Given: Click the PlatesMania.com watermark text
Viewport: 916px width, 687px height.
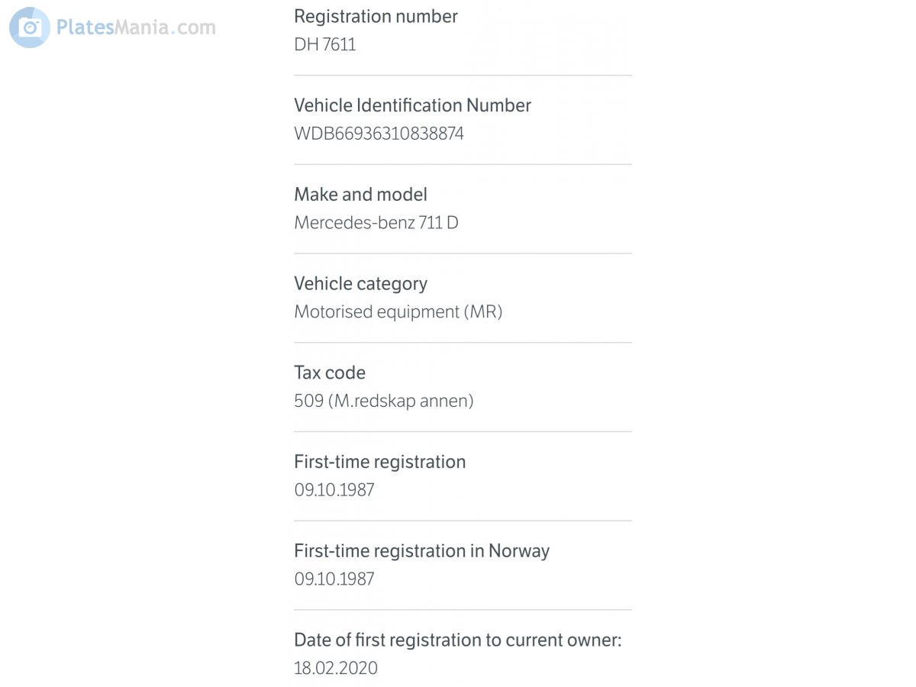Looking at the screenshot, I should [136, 27].
